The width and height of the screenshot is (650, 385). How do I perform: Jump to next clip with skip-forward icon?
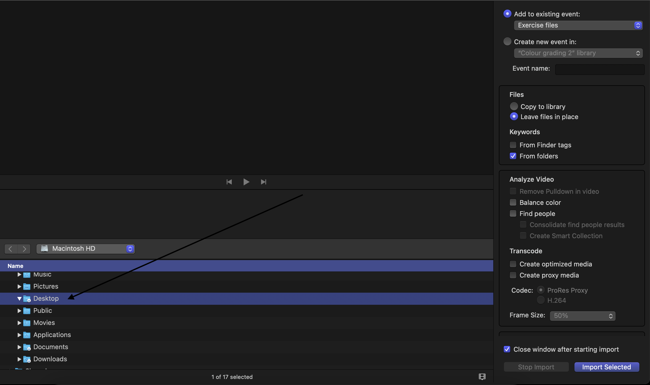point(263,182)
